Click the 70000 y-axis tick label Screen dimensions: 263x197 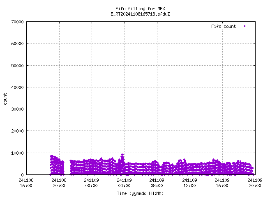(x=17, y=22)
